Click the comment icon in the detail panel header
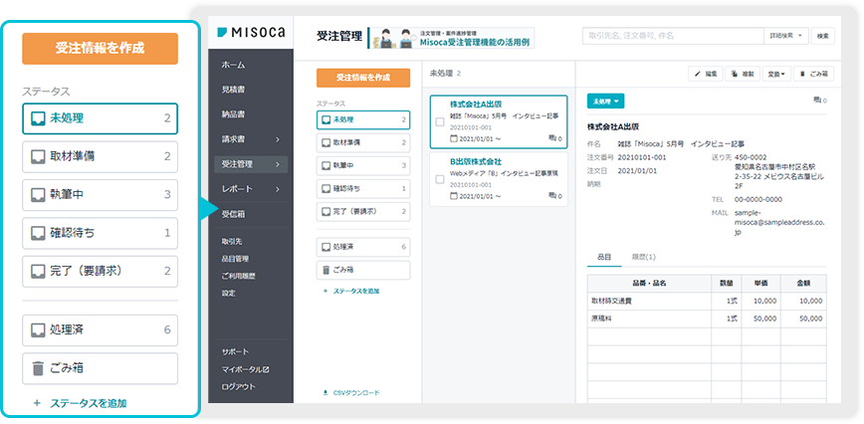This screenshot has width=864, height=424. pyautogui.click(x=817, y=101)
